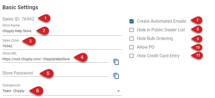Focus the Sales Order field showing 76942

(62, 46)
